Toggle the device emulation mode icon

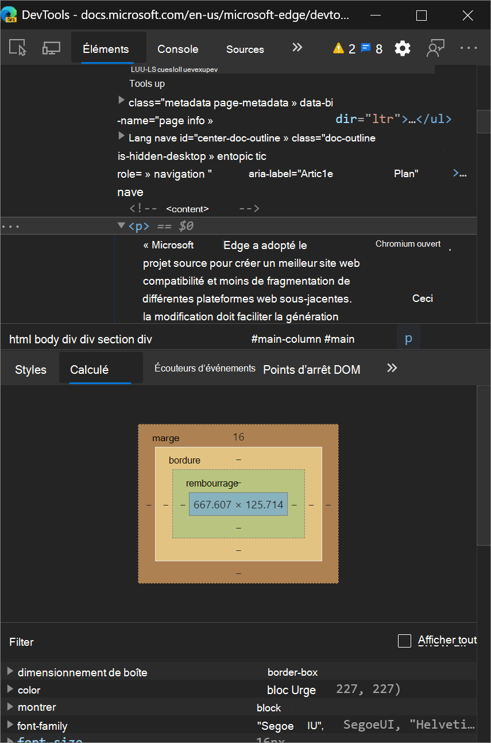pyautogui.click(x=51, y=48)
